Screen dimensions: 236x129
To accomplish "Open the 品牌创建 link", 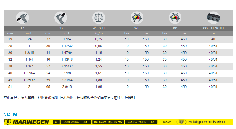I will pyautogui.click(x=10, y=115).
